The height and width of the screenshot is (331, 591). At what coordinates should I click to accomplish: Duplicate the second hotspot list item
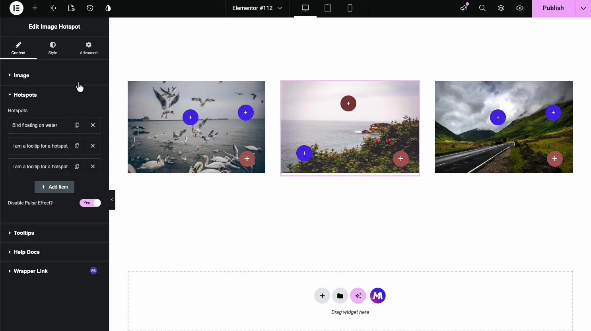click(77, 146)
